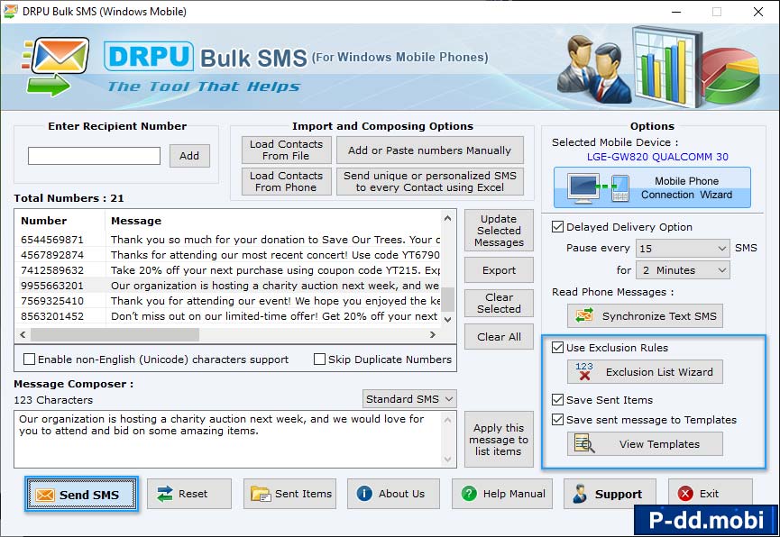Select the row with number 4567892874
Screen dimensions: 780x537
(229, 255)
